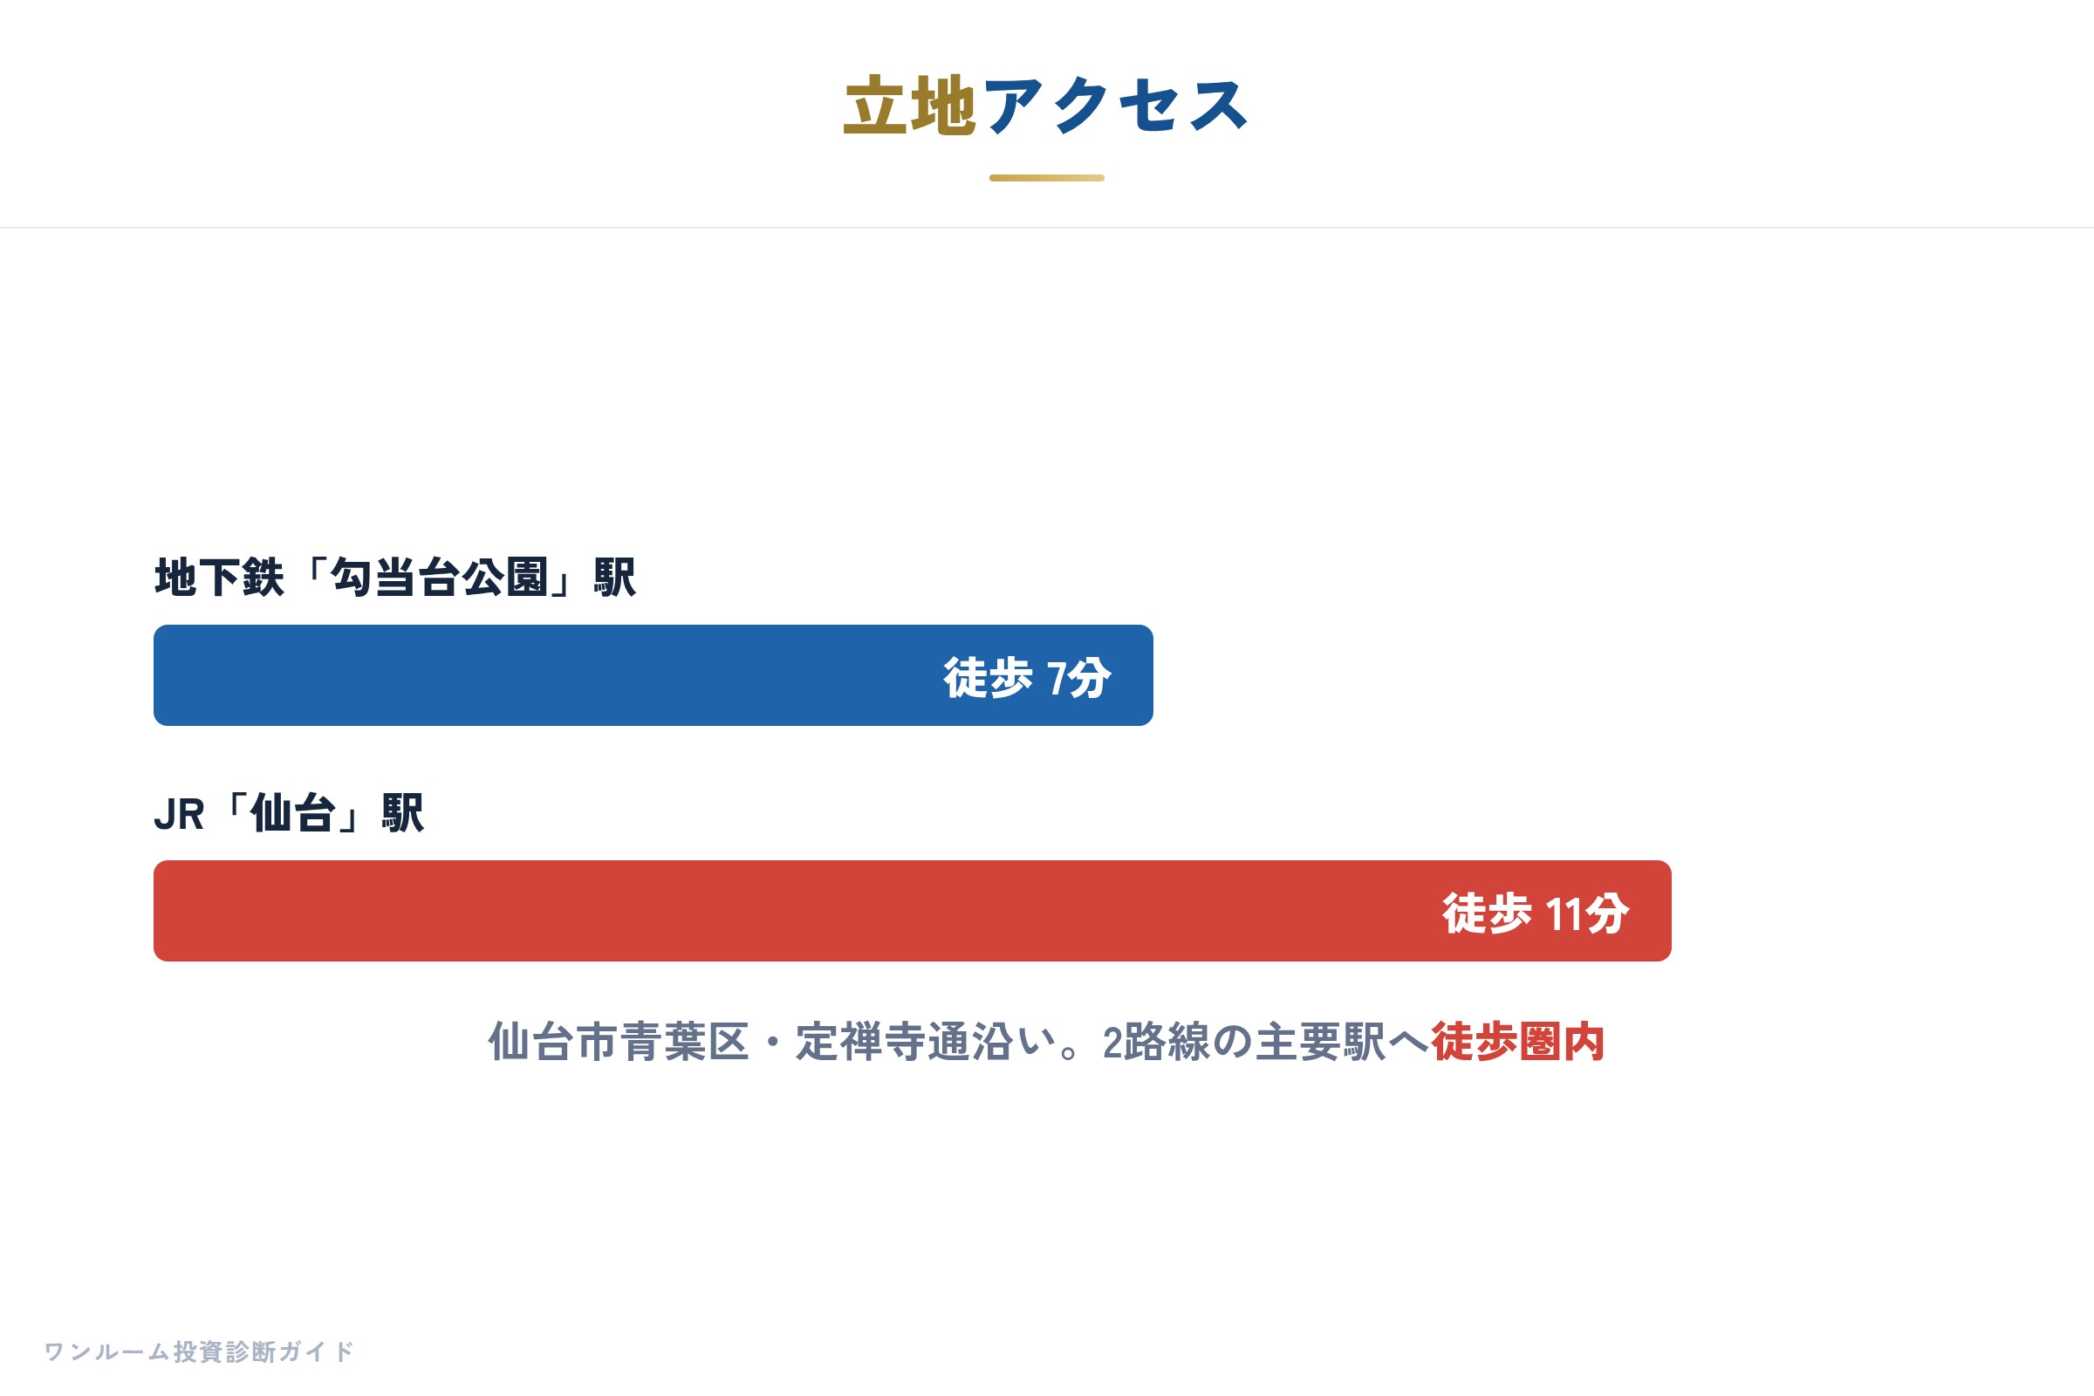Click the "仙台市青葉区" caption text
This screenshot has width=2094, height=1396.
pyautogui.click(x=619, y=1042)
